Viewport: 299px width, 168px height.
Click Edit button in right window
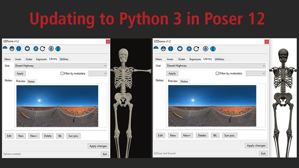[160, 136]
